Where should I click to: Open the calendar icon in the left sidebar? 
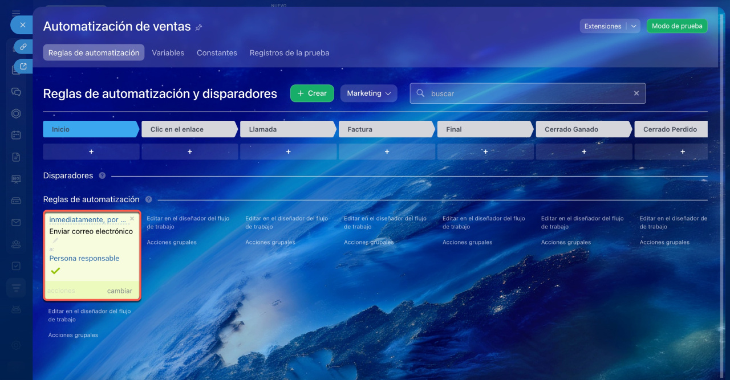coord(16,135)
